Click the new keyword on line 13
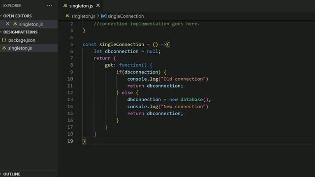 coord(173,99)
